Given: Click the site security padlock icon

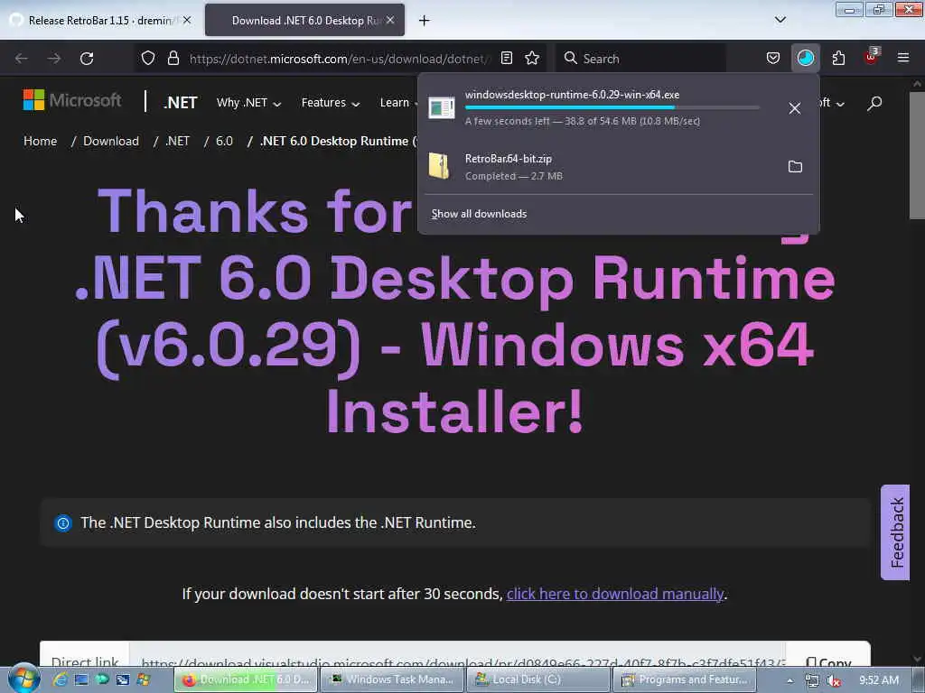Looking at the screenshot, I should pyautogui.click(x=173, y=58).
